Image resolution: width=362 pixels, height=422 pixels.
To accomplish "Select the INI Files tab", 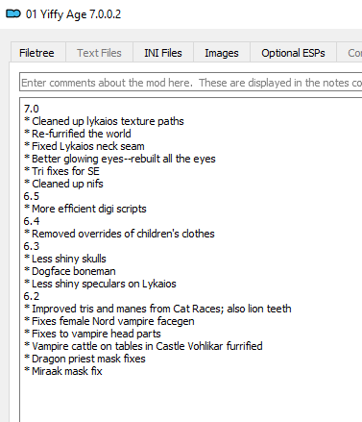I will pyautogui.click(x=163, y=53).
